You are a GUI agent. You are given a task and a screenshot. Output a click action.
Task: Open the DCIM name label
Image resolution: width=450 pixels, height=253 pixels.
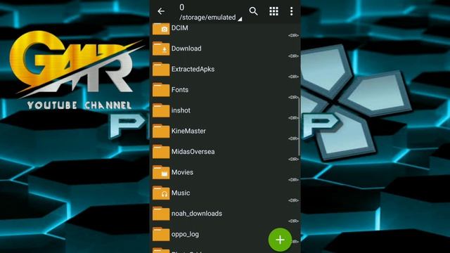pos(180,28)
